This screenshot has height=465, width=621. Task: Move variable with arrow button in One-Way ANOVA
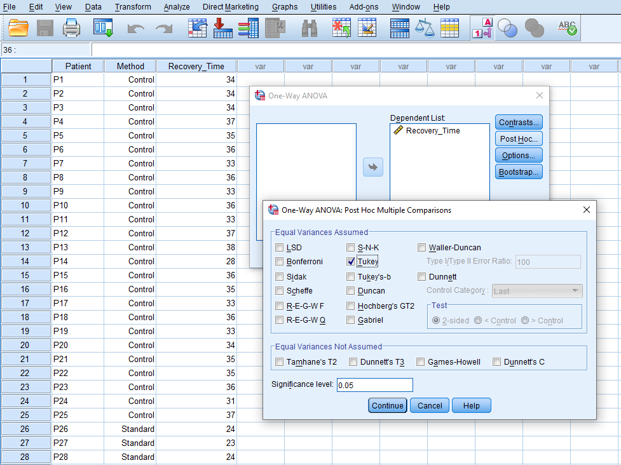373,167
